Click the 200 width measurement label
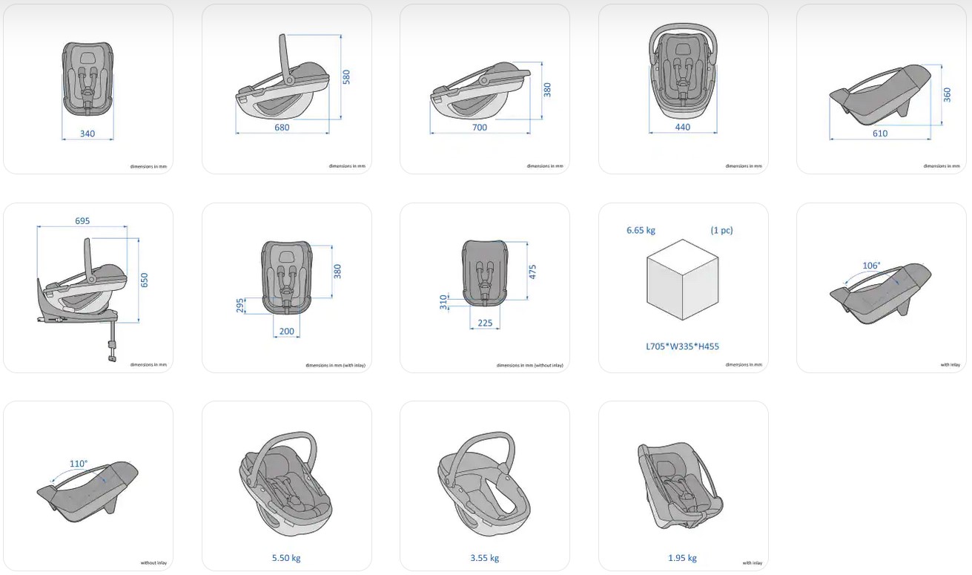The image size is (972, 575). click(x=287, y=332)
